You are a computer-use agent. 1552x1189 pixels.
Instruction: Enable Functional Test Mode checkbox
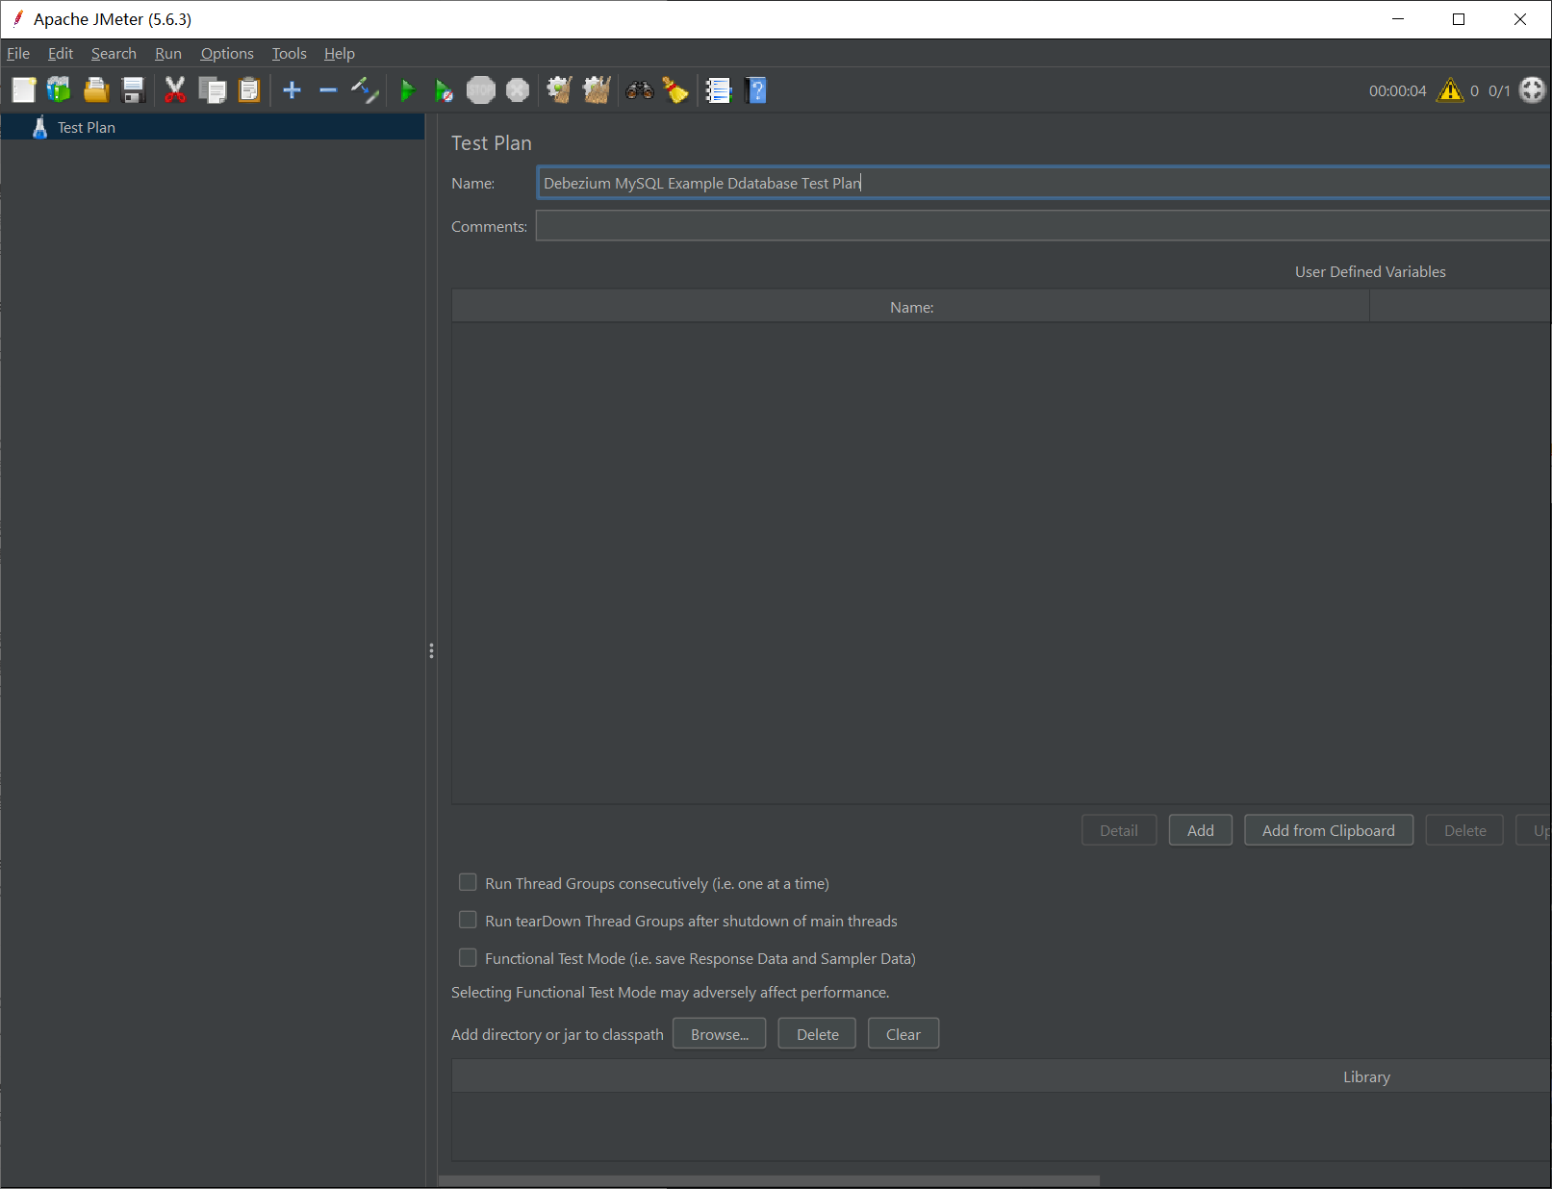pyautogui.click(x=468, y=957)
